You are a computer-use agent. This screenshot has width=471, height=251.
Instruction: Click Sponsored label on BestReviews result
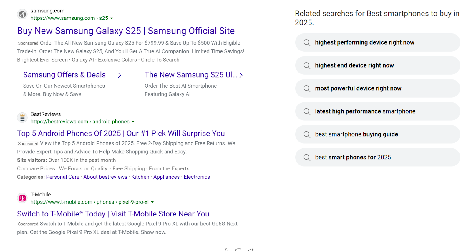click(28, 144)
